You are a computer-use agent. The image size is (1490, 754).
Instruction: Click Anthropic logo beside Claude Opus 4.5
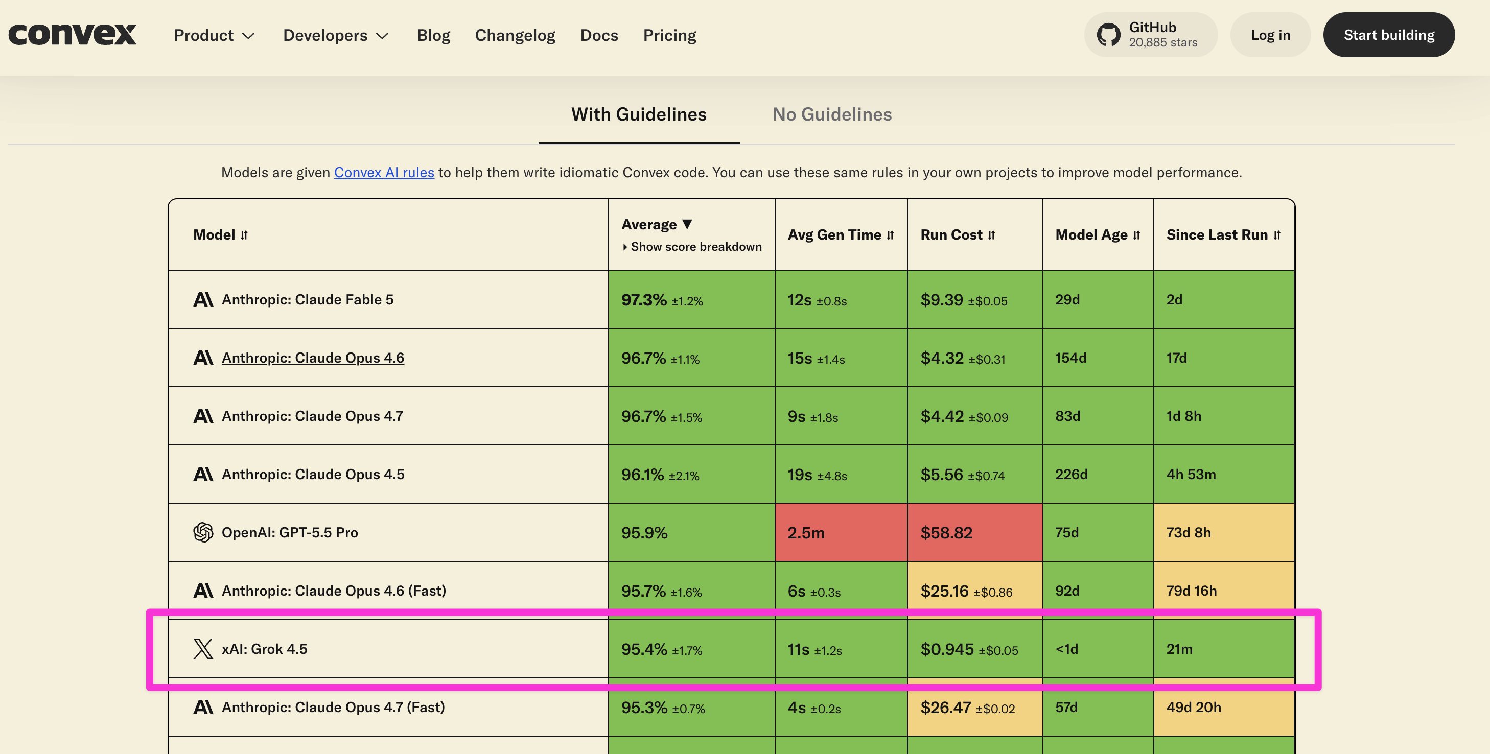[203, 474]
